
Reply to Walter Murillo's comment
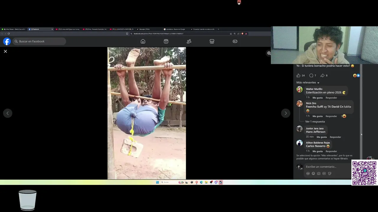point(331,98)
